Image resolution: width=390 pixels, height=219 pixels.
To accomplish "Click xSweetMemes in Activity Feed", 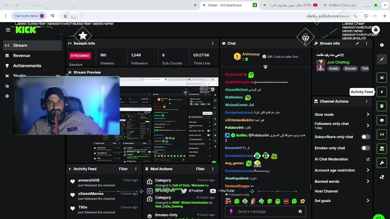I will coord(91,194).
